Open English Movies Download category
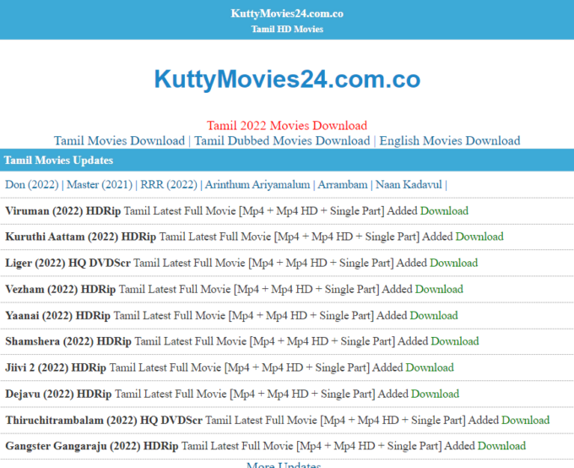 450,141
